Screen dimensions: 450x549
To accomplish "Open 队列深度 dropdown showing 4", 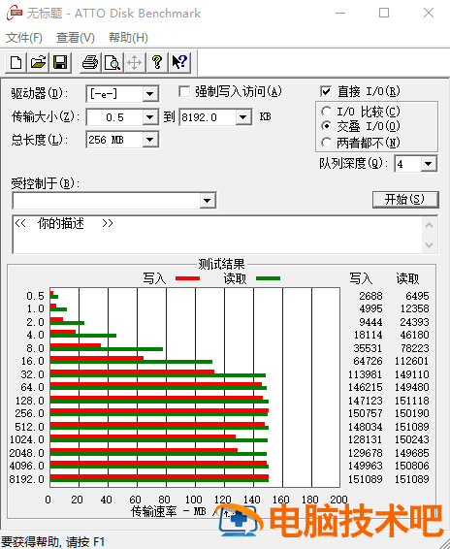I will click(x=429, y=164).
